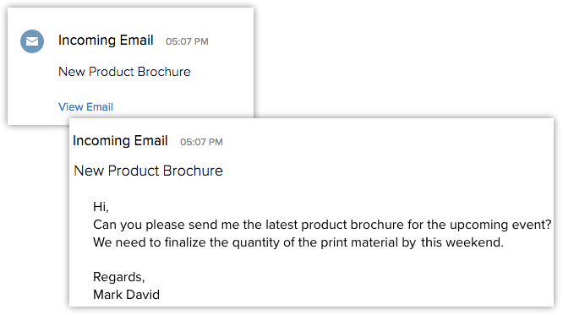Screen dimensions: 563x315
Task: Click the 05:07 PM timestamp in the small card
Action: pyautogui.click(x=187, y=41)
